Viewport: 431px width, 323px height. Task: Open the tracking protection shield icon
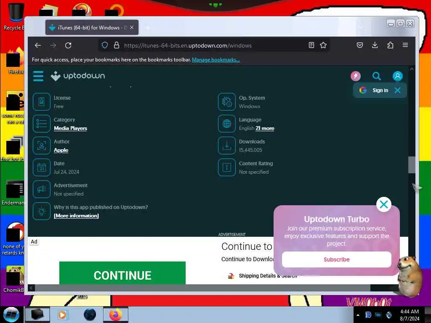click(x=105, y=45)
